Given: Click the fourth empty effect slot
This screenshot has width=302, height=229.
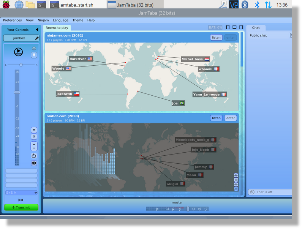Looking at the screenshot, I should pos(21,185).
